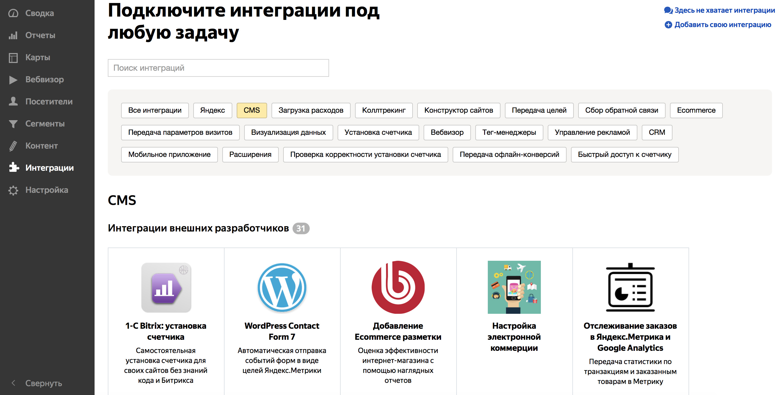Viewport: 777px width, 395px height.
Task: Filter by Управление рекламой
Action: point(592,132)
